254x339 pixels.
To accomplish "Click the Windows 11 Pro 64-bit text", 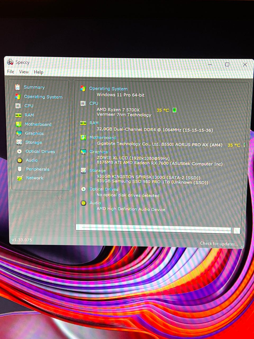I will [x=120, y=95].
